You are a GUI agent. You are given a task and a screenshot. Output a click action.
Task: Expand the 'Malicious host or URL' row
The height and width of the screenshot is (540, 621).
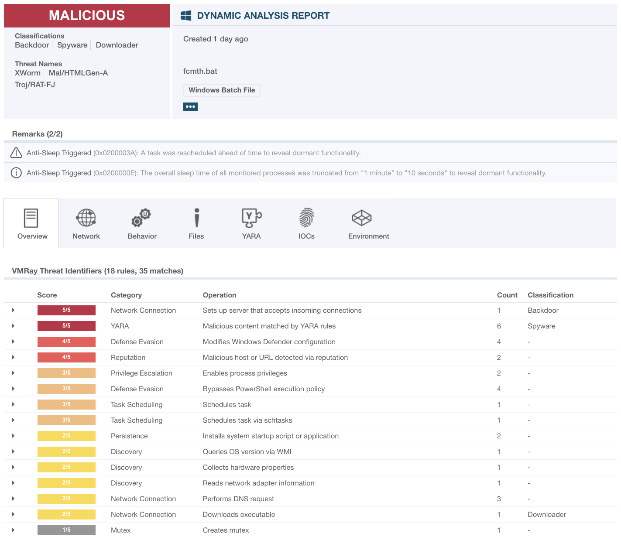pos(13,357)
